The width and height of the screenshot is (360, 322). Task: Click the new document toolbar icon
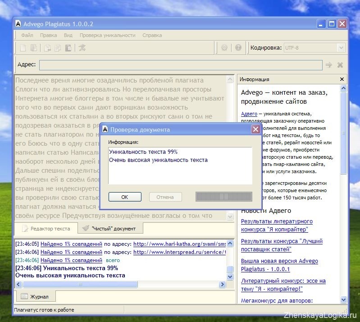(23, 48)
